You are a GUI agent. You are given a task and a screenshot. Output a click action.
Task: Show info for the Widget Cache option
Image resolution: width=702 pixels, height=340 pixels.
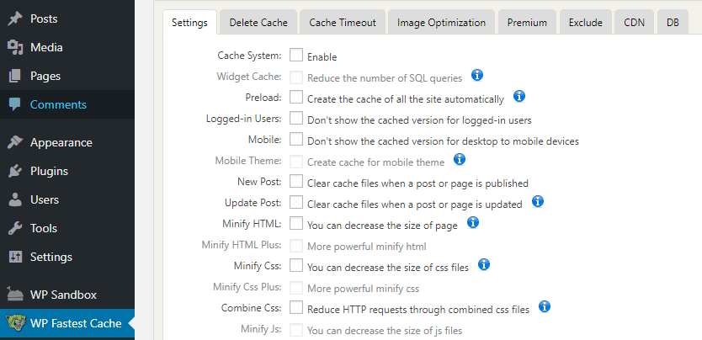[477, 75]
